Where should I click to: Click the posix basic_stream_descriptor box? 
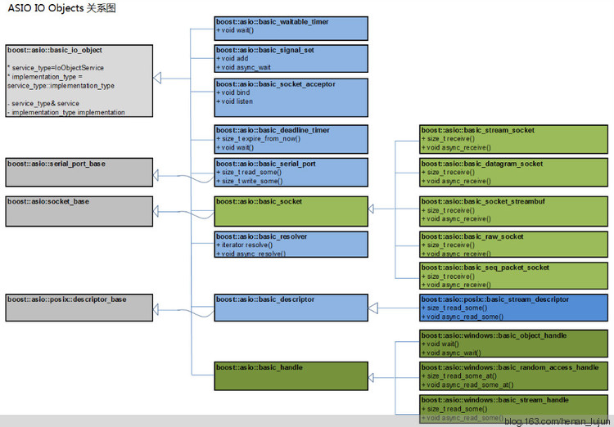coord(514,307)
